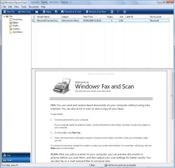Open the Help menu
The image size is (175, 168).
43,7
